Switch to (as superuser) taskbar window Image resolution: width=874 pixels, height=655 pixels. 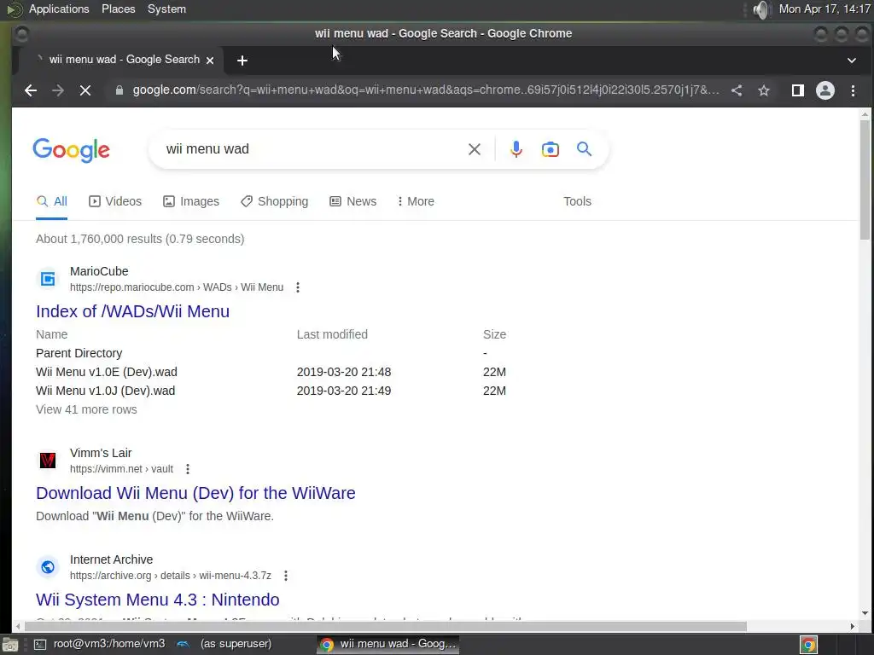(224, 644)
